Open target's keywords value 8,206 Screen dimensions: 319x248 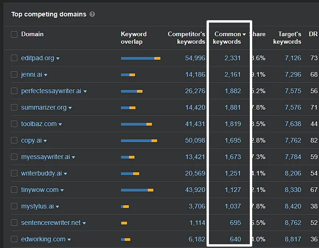click(293, 174)
